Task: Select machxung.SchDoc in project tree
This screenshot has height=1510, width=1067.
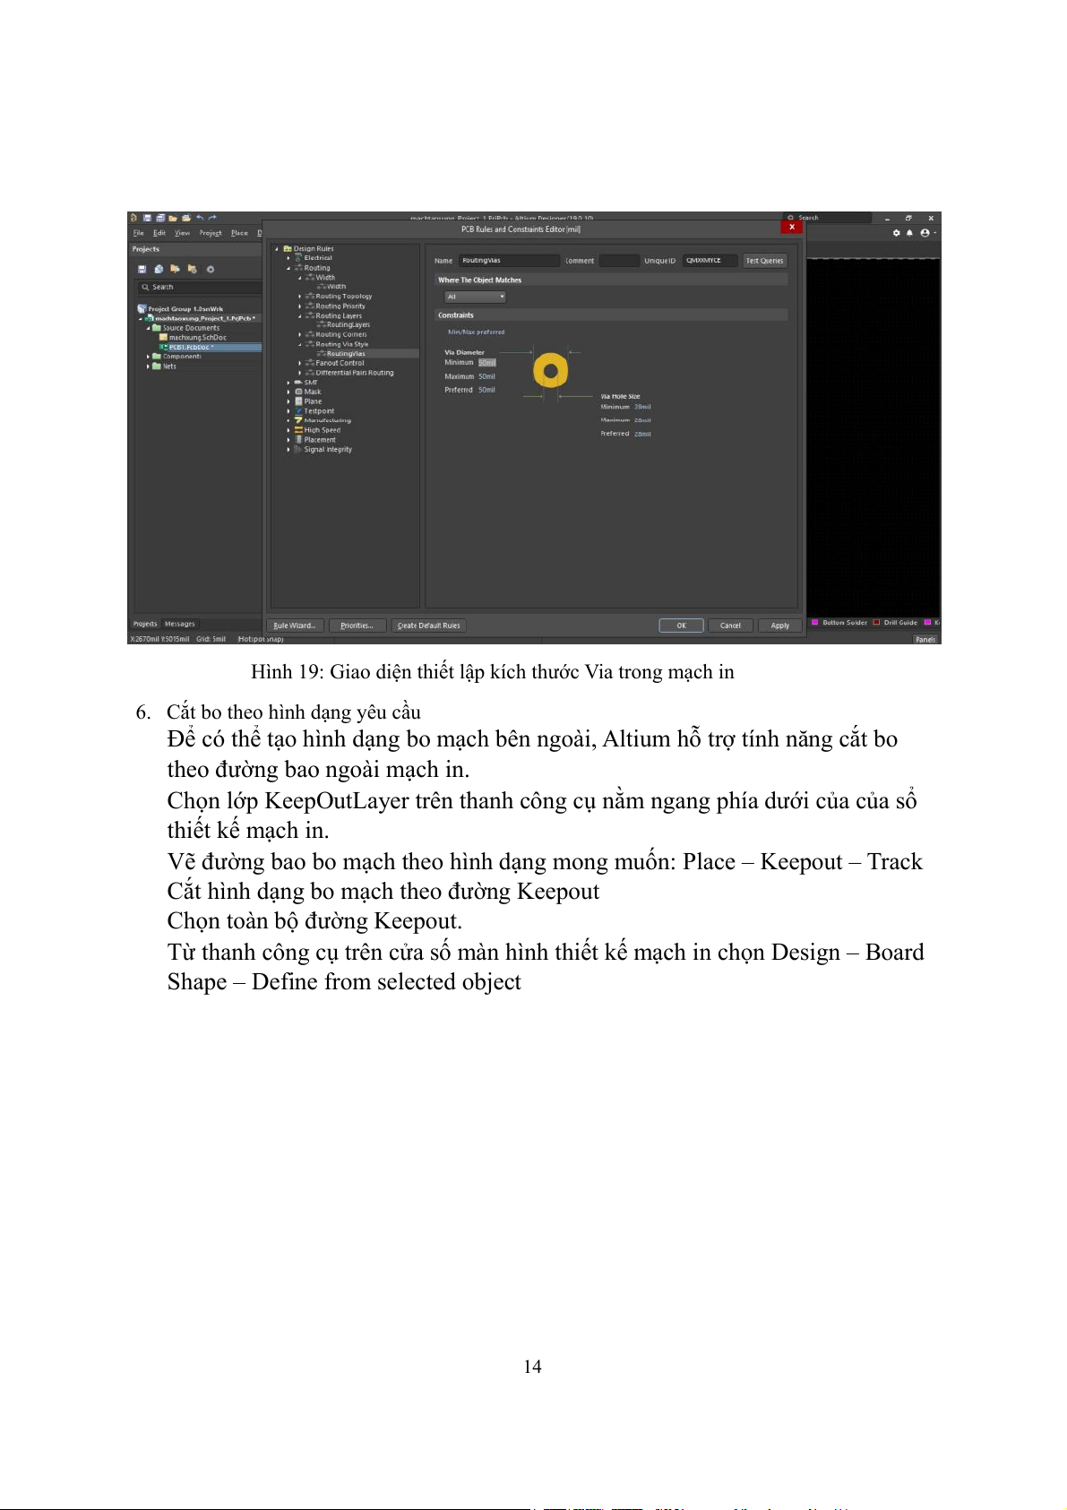Action: pyautogui.click(x=197, y=338)
